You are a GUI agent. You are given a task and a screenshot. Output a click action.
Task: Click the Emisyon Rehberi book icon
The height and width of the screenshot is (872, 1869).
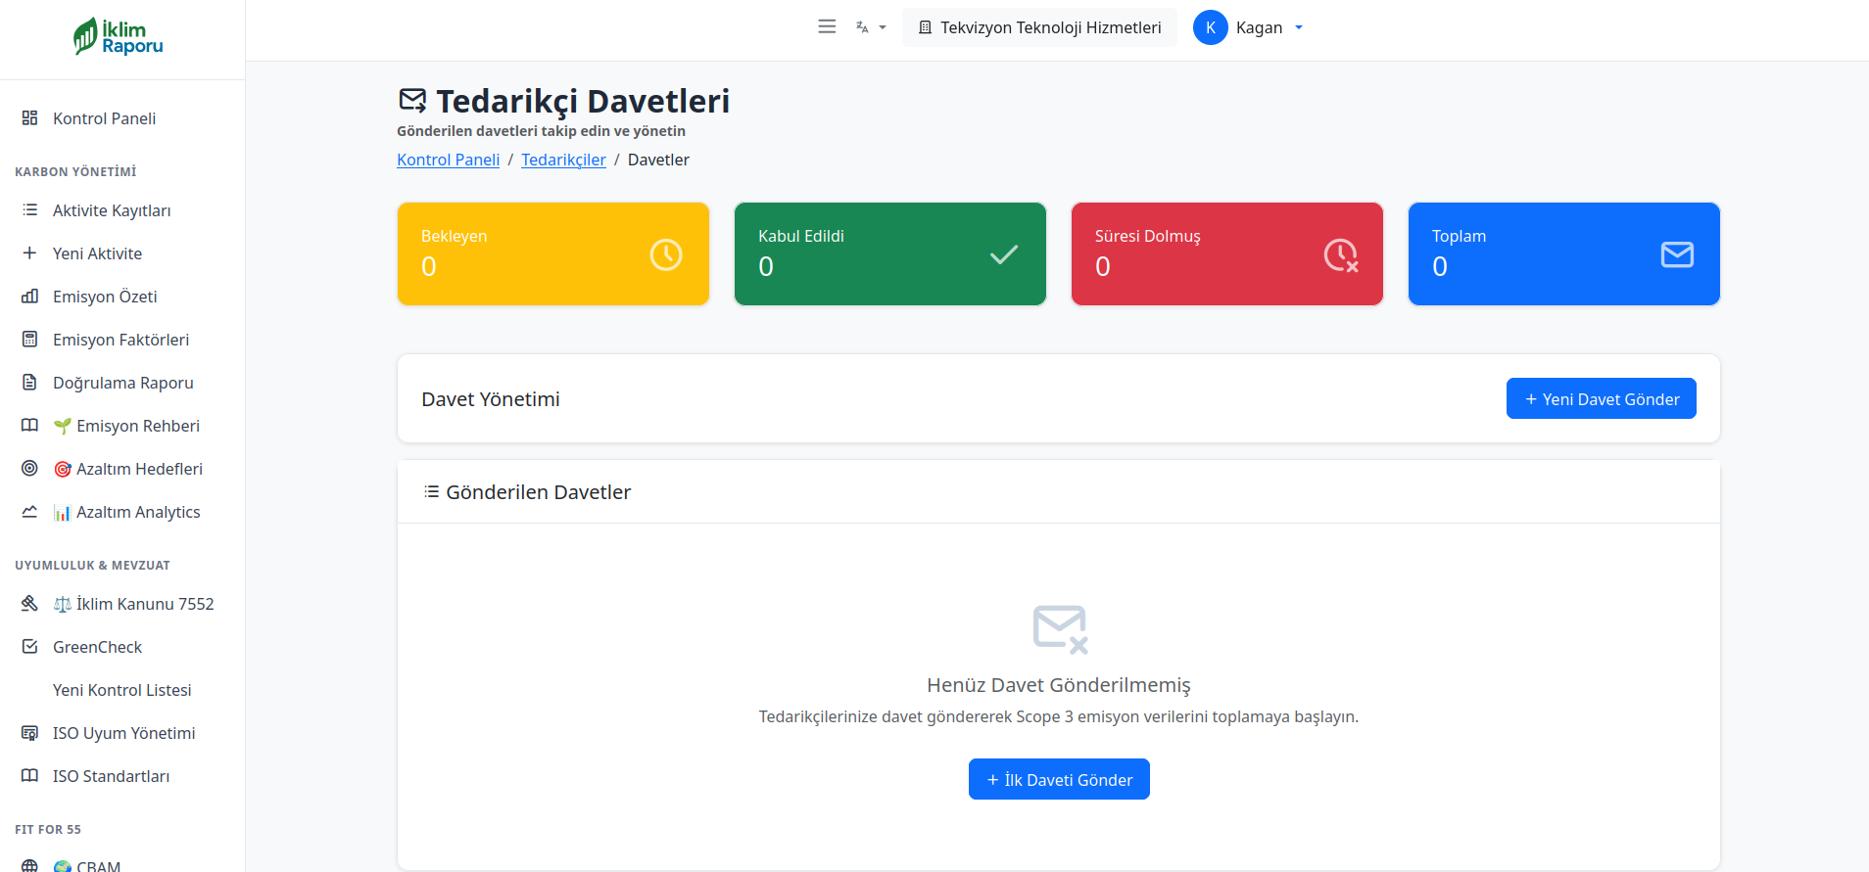point(30,425)
